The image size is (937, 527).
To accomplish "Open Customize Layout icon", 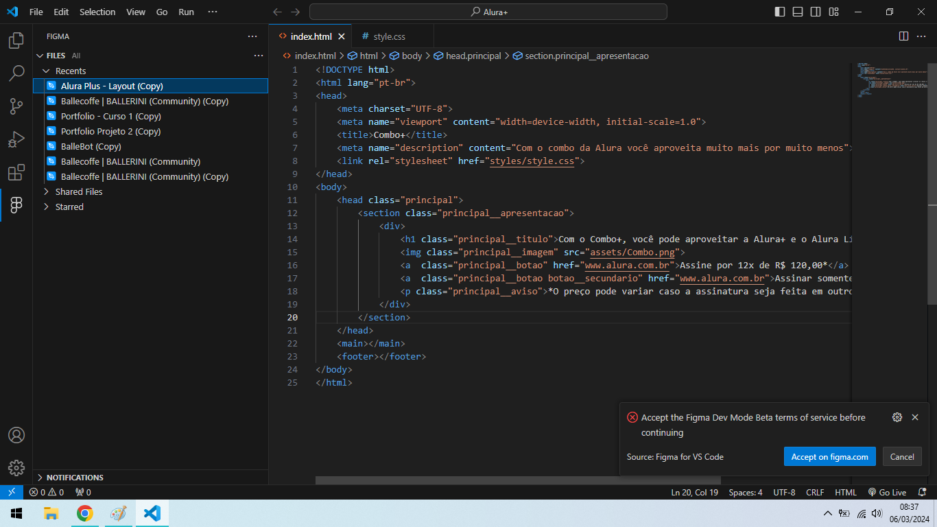I will (x=833, y=12).
